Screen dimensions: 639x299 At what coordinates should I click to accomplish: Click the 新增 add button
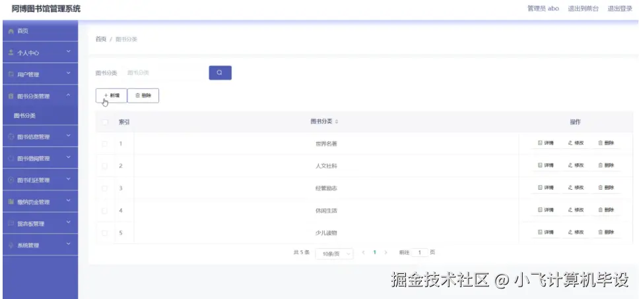tap(112, 95)
